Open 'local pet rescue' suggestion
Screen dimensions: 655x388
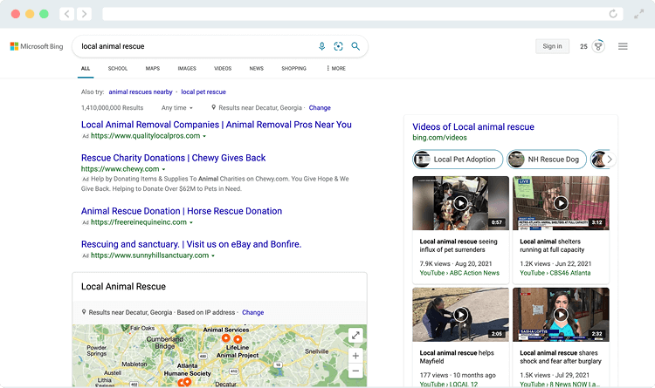[x=203, y=92]
